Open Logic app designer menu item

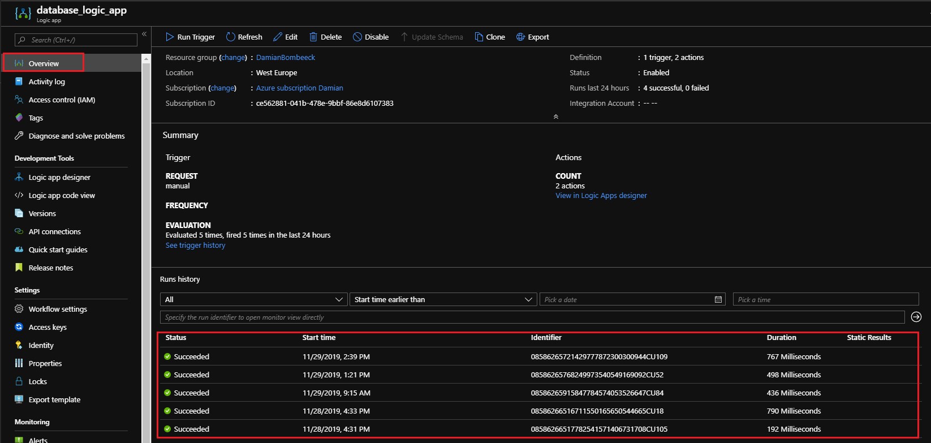tap(59, 177)
